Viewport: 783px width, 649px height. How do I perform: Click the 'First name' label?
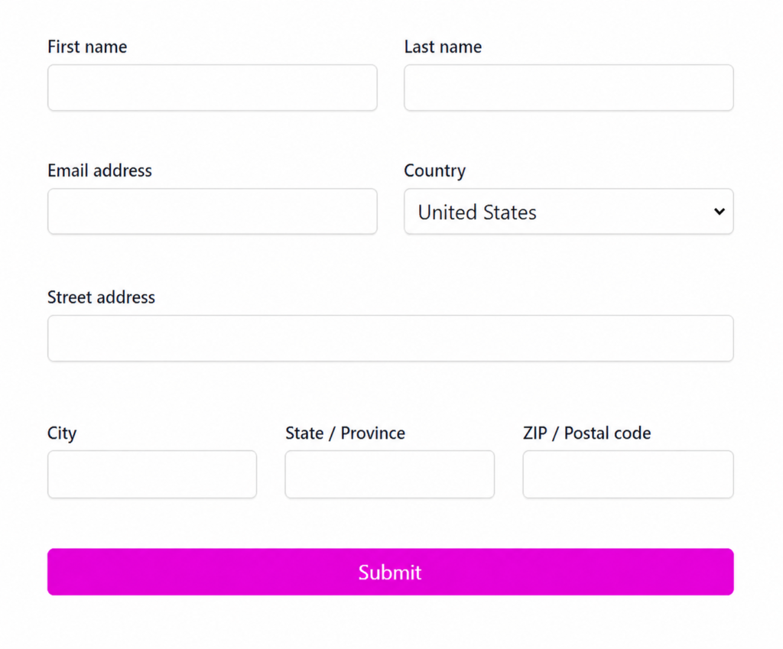point(87,47)
